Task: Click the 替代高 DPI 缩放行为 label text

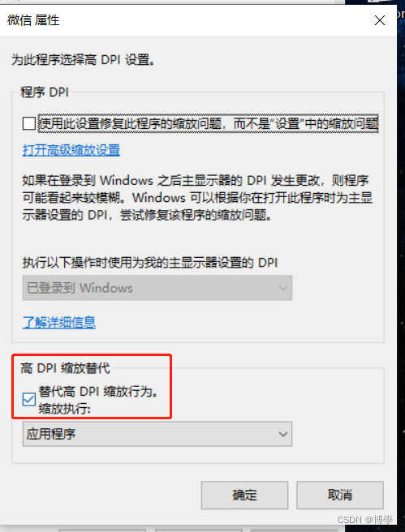Action: coord(98,392)
